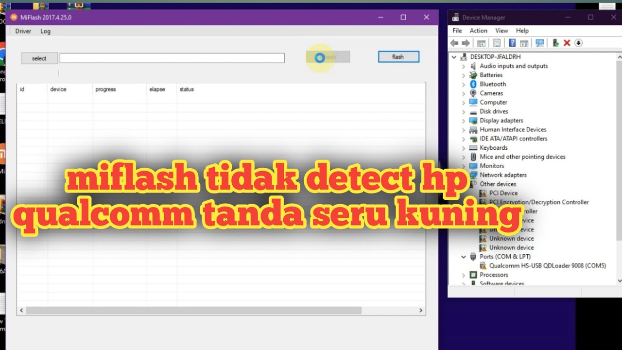The height and width of the screenshot is (350, 622).
Task: Click the Disable device down-arrow icon
Action: pos(578,43)
